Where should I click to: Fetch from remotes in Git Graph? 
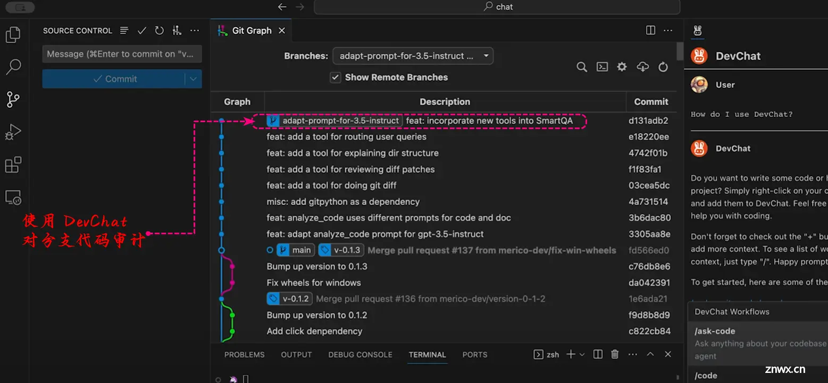click(643, 67)
